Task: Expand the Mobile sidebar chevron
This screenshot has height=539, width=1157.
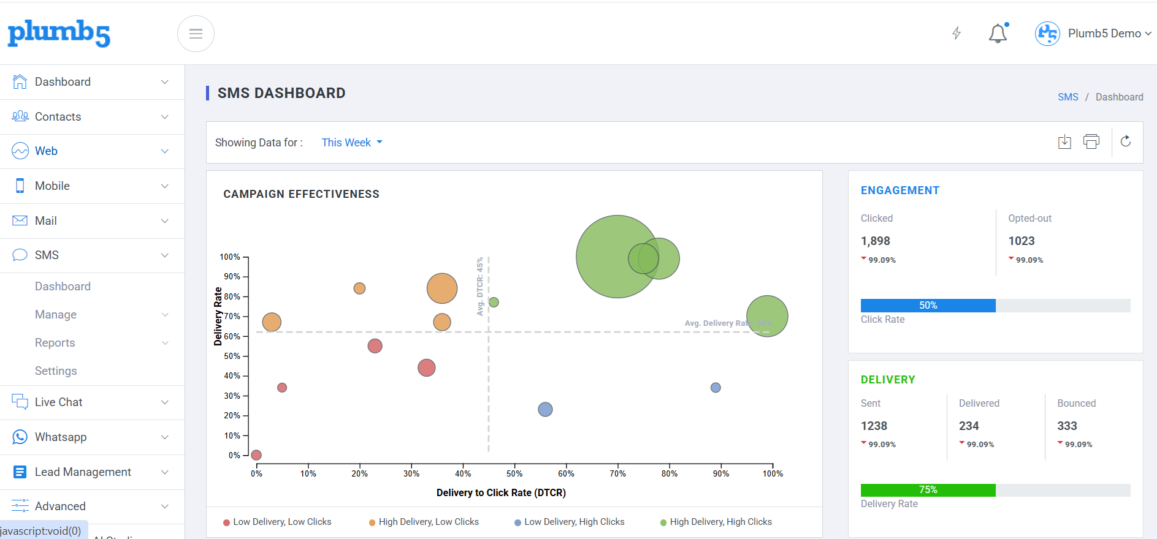Action: [165, 186]
